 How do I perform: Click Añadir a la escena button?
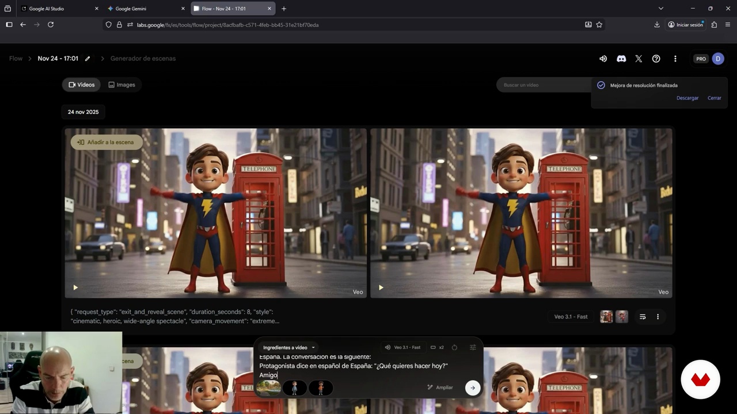coord(105,142)
